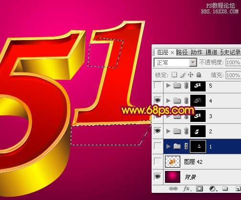Create a new group folder icon
The height and width of the screenshot is (200, 241).
pos(225,189)
